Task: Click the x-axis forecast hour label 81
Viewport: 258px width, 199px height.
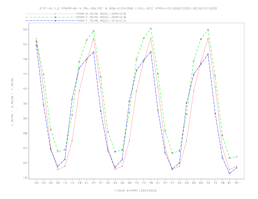Action: (x=230, y=183)
